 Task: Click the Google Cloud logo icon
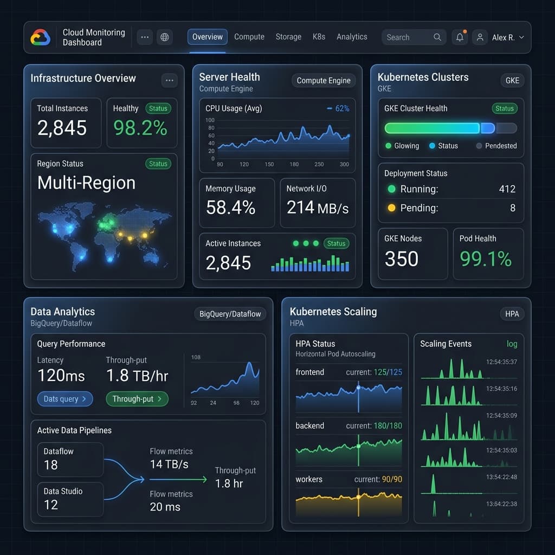tap(40, 37)
